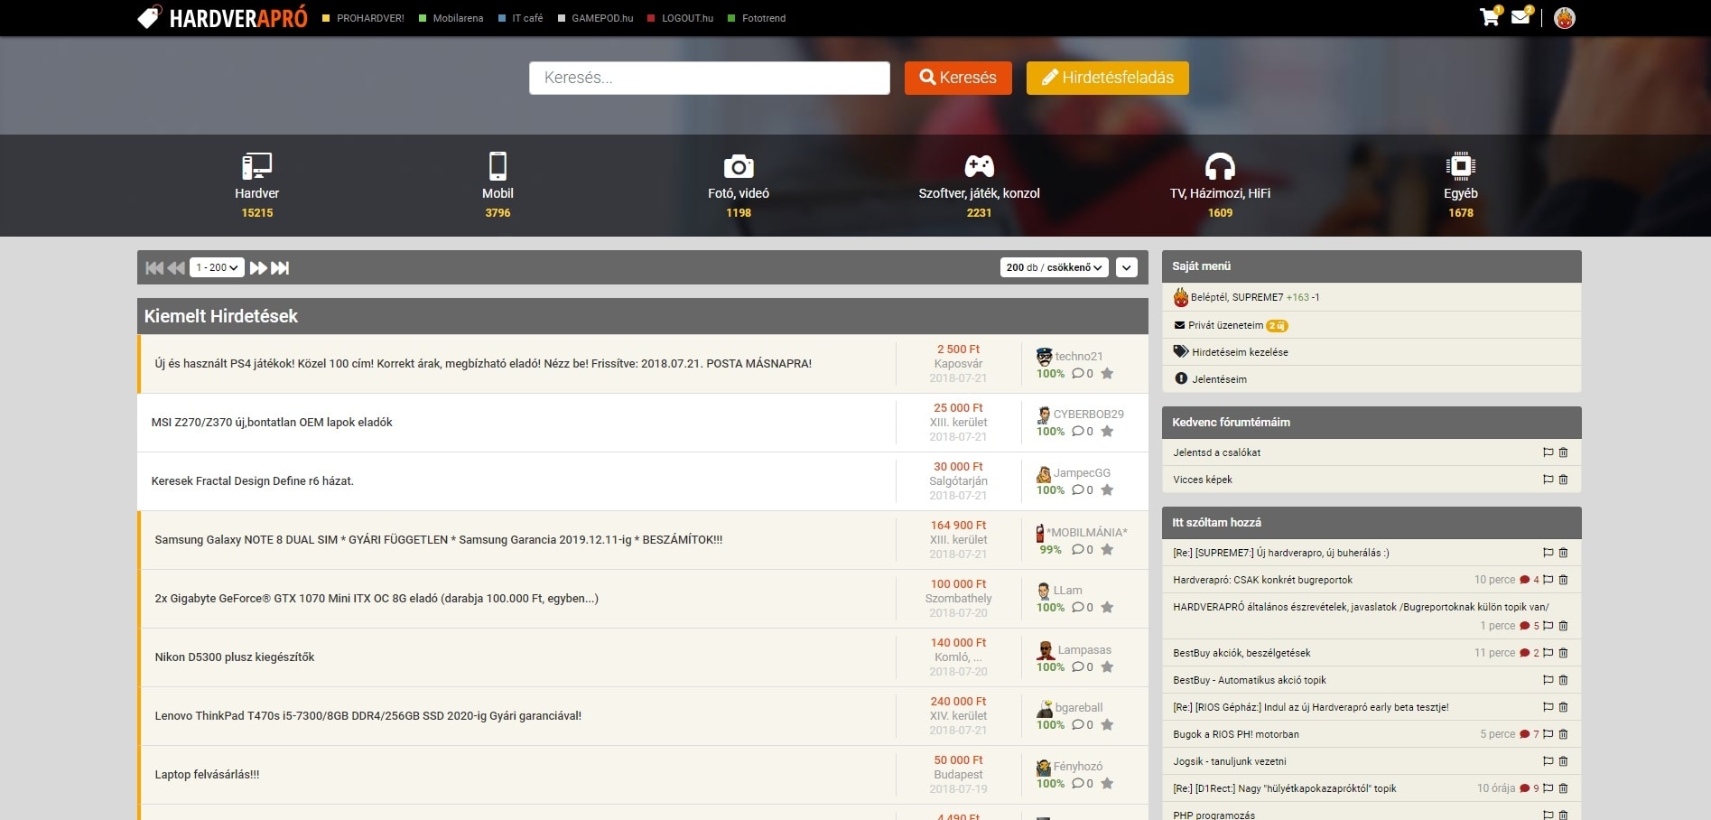Toggle favorite star on techno21's PS4 listing
This screenshot has width=1711, height=820.
pyautogui.click(x=1107, y=373)
